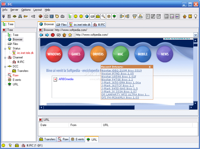Image resolution: width=200 pixels, height=149 pixels.
Task: Toggle the gear Events toolbar button
Action: coord(109,16)
